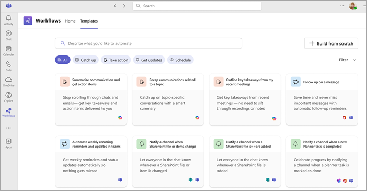Click bell icon of SharePoint file or items change

[142, 144]
